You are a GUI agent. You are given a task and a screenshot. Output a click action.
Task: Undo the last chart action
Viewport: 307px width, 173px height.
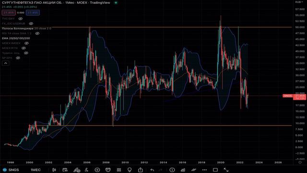(x=152, y=170)
